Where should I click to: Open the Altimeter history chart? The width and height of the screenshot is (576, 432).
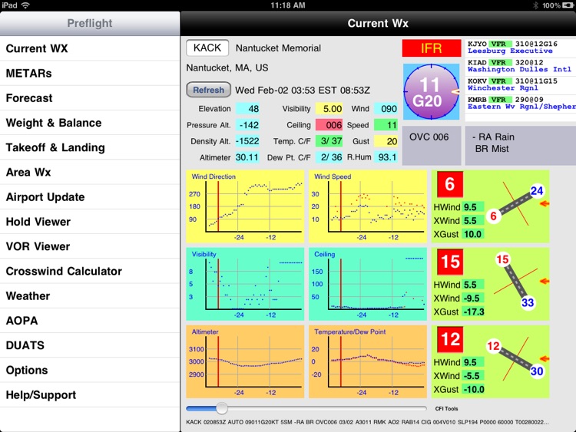pos(245,361)
